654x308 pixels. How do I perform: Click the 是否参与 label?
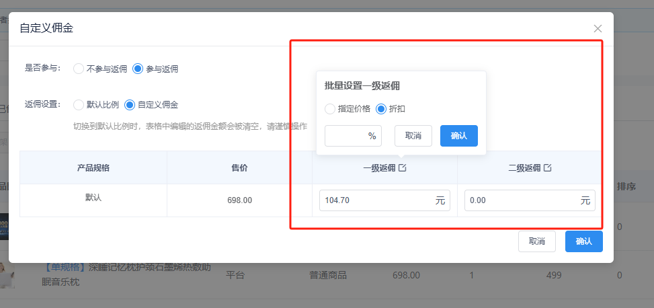point(43,69)
